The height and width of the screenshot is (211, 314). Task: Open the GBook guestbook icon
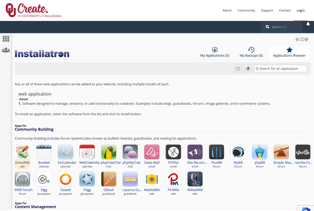(109, 179)
